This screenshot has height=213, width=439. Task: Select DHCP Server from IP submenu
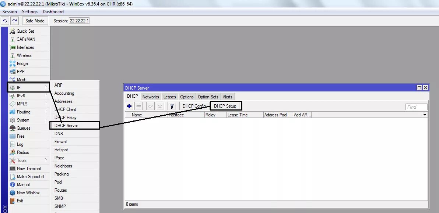74,126
